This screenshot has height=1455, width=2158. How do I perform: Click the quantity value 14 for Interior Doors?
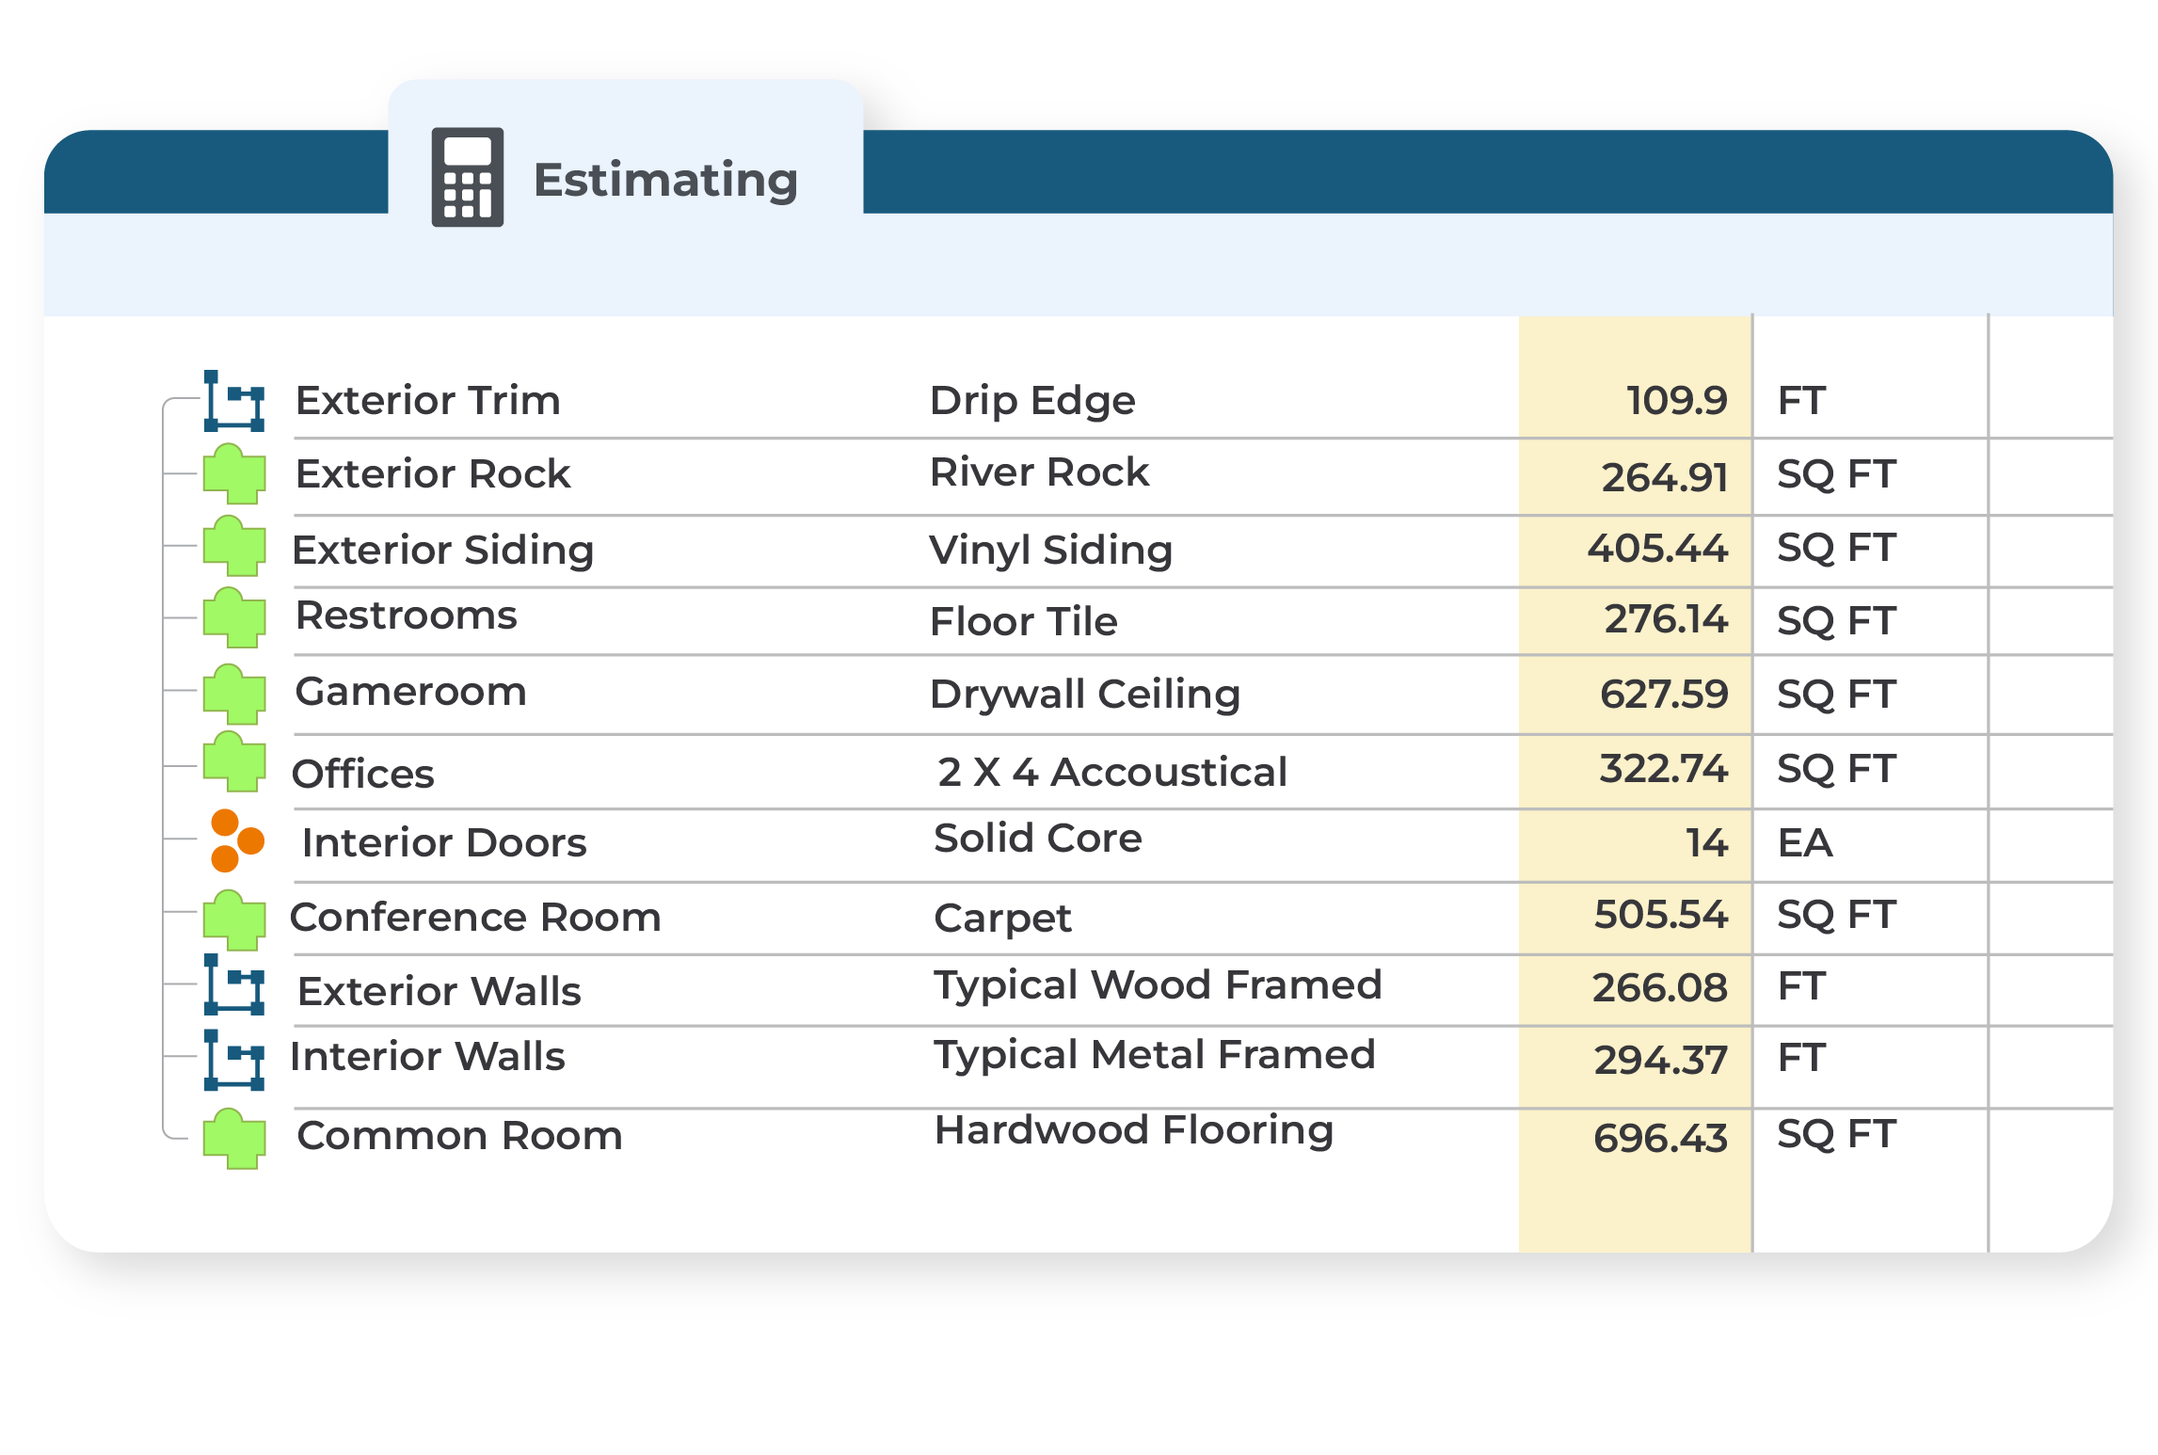point(1704,843)
